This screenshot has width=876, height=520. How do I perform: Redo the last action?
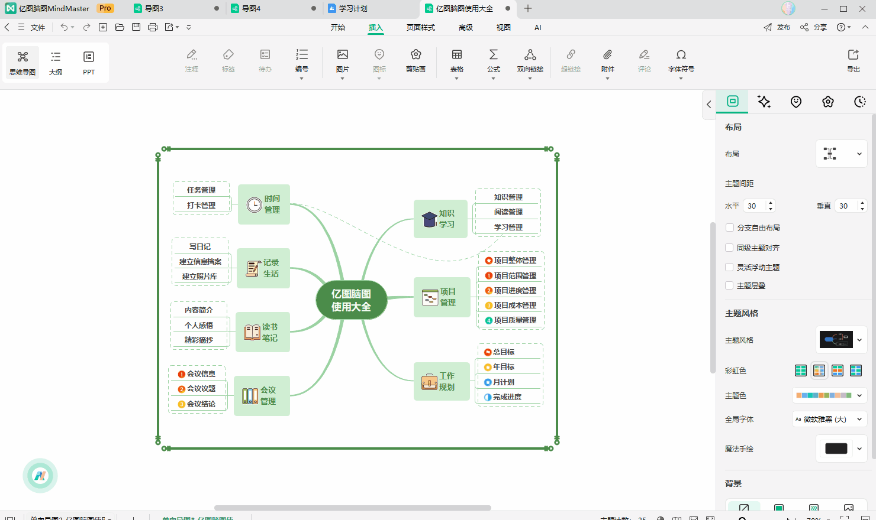(87, 27)
